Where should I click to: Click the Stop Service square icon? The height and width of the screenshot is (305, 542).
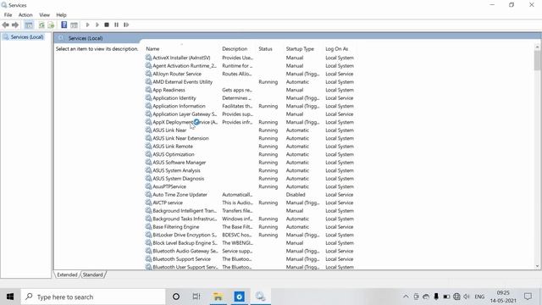tap(107, 25)
